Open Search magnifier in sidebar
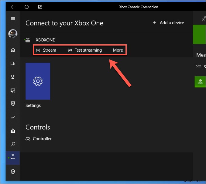206x184 pixels. tap(13, 144)
